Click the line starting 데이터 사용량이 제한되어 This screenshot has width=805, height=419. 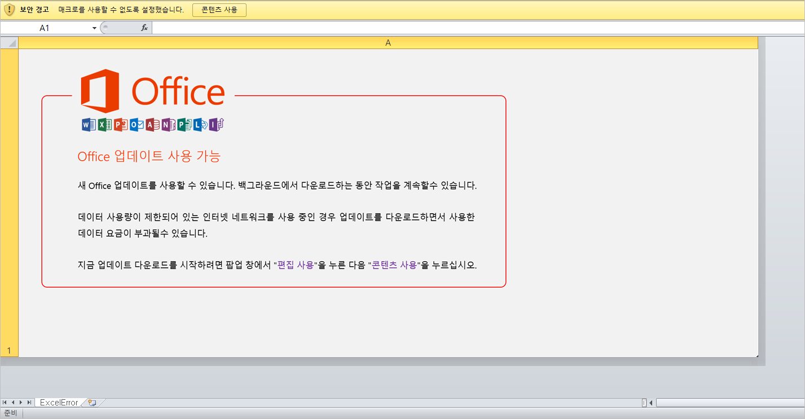pos(276,217)
